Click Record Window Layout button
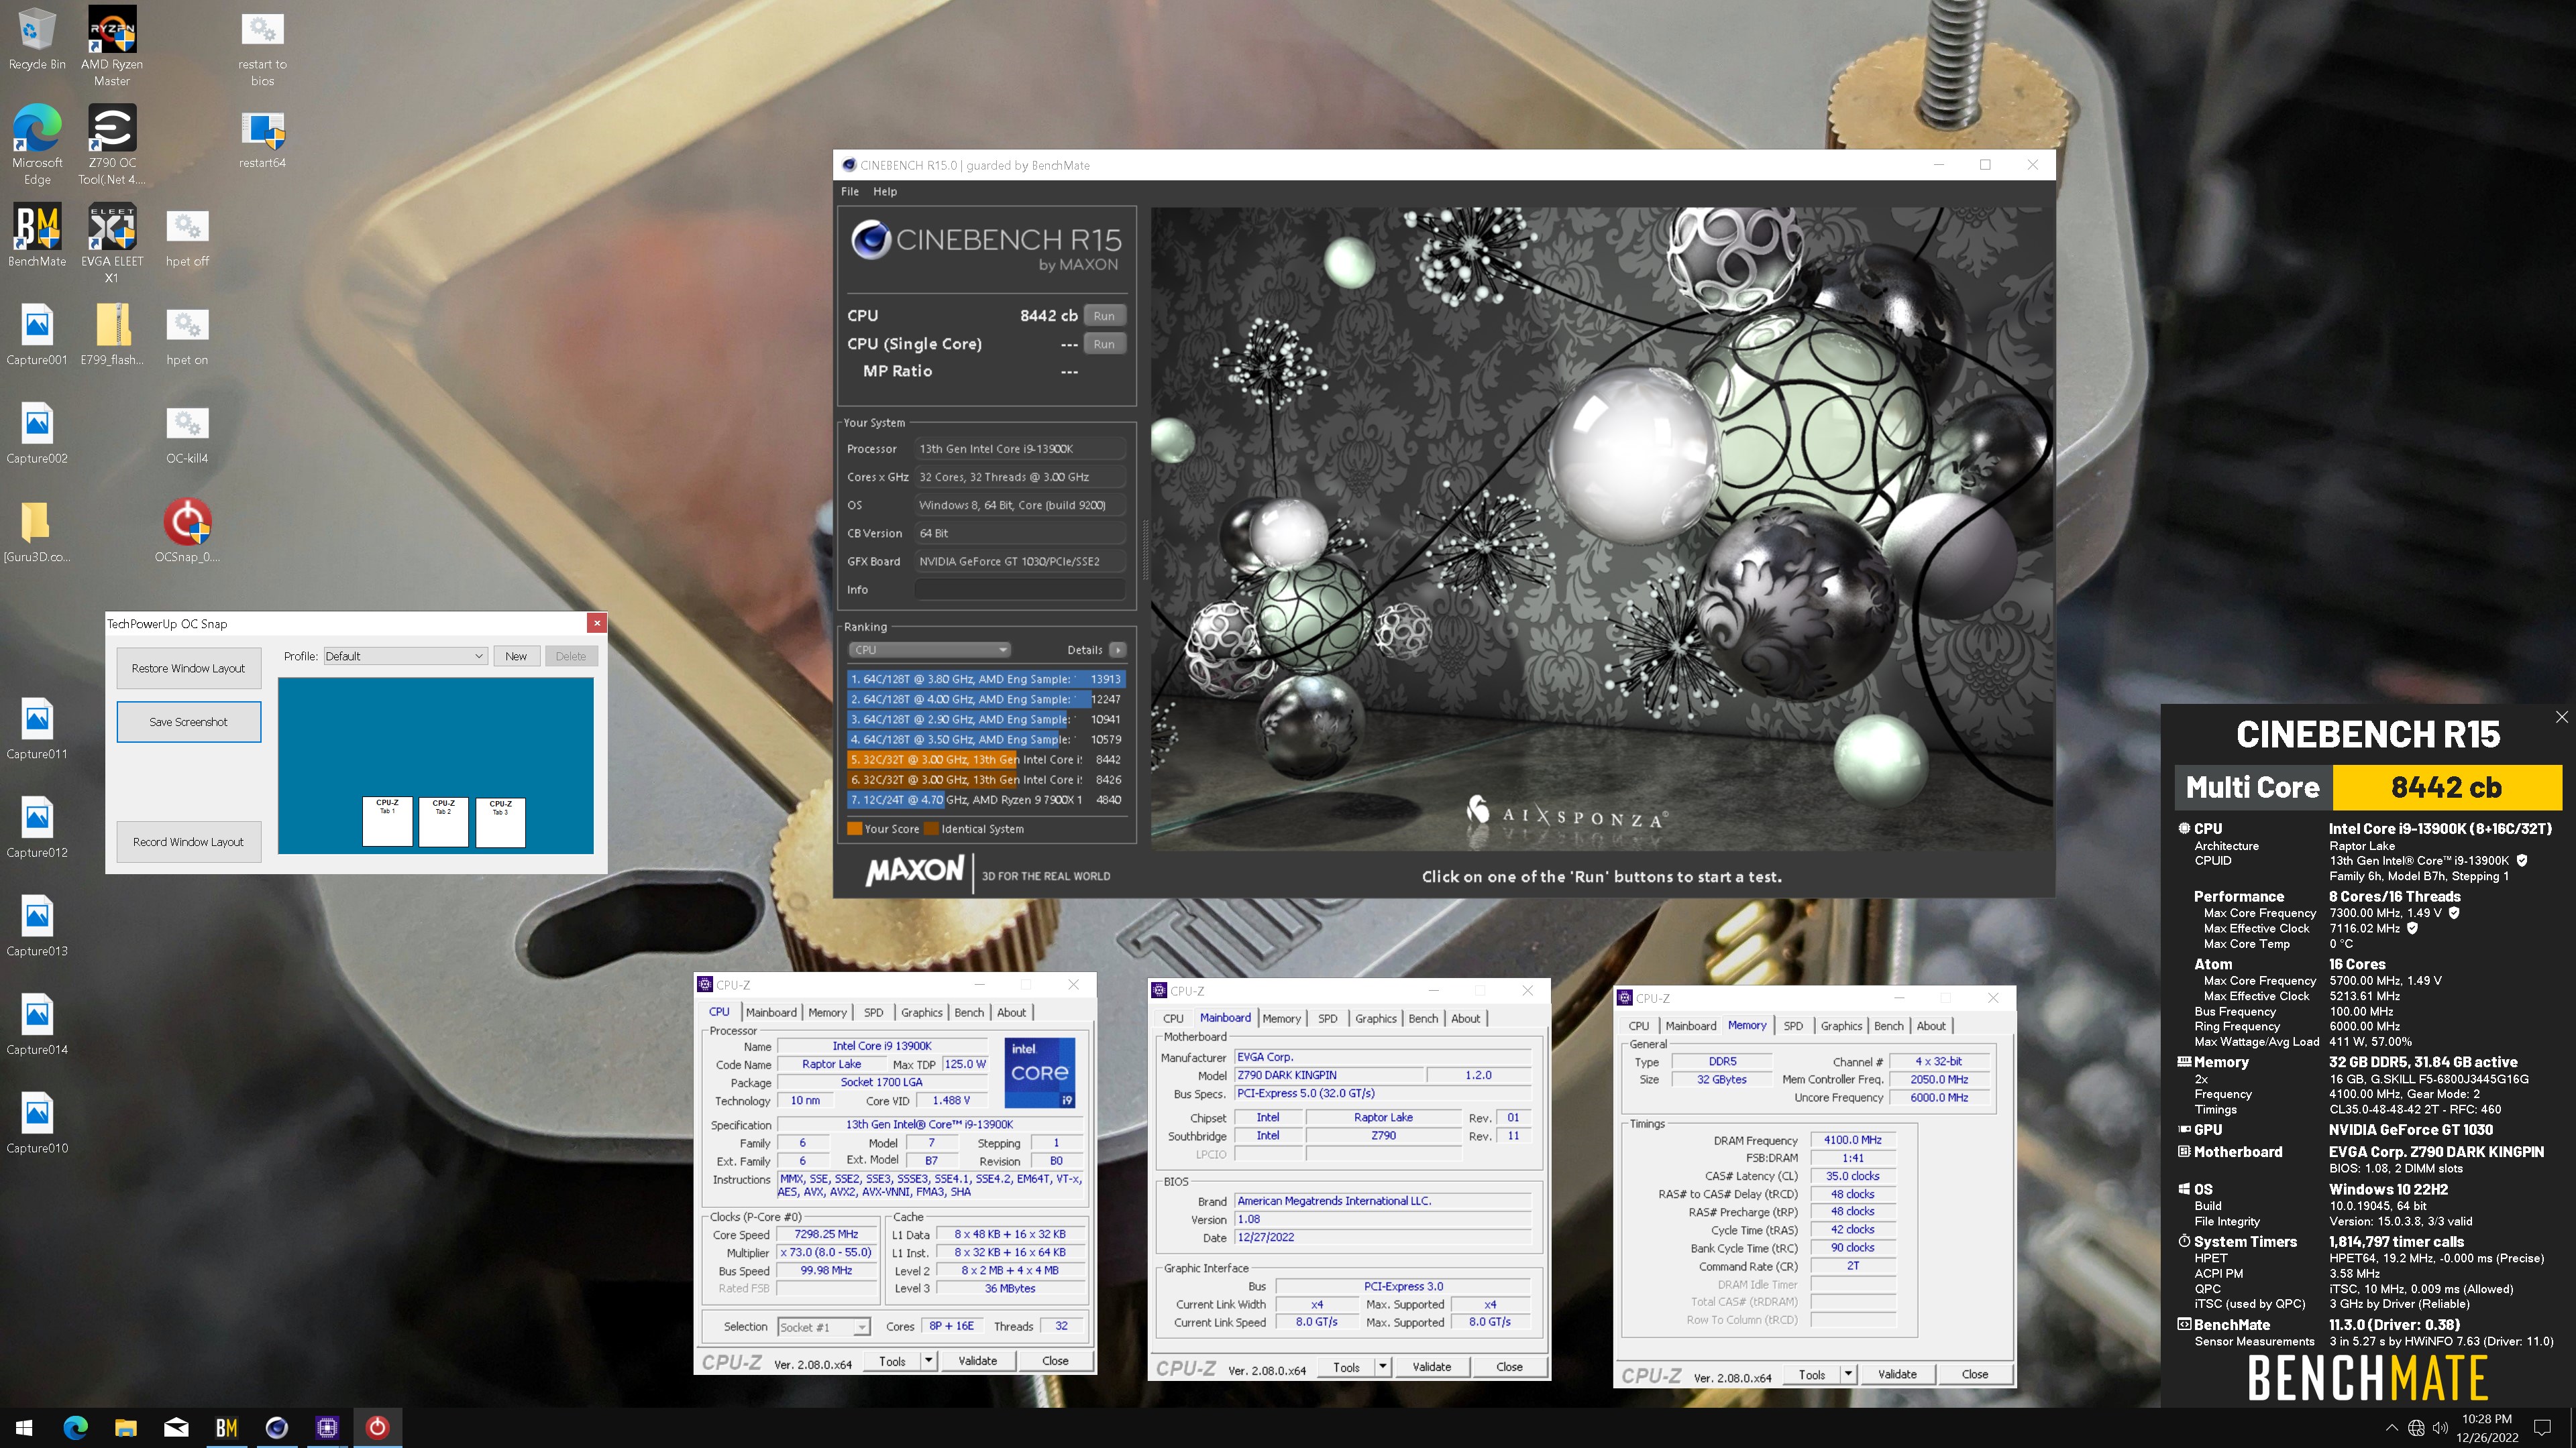 tap(188, 841)
